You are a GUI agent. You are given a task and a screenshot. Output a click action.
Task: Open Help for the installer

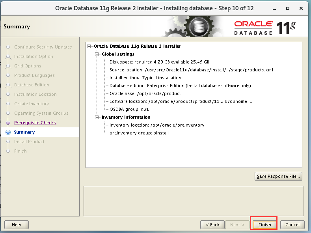click(17, 225)
